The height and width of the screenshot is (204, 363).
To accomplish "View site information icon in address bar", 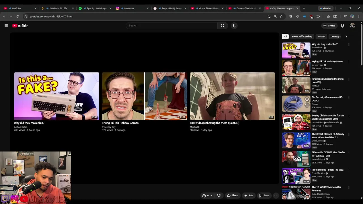I will coord(26,16).
